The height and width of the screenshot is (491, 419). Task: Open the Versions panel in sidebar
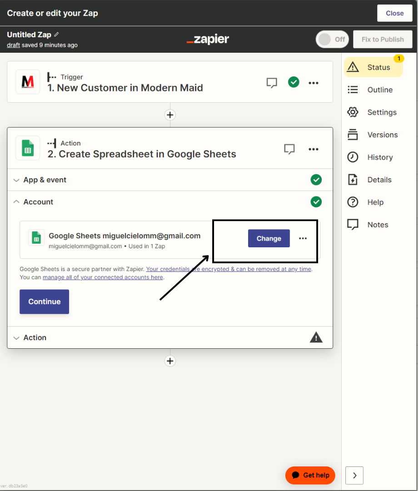pos(382,135)
